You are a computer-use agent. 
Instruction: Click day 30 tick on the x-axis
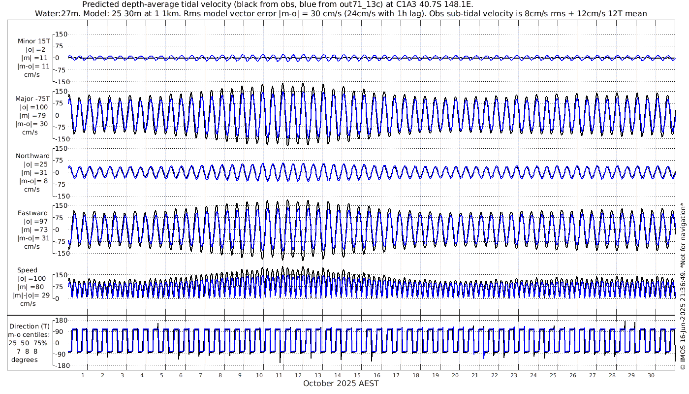click(651, 375)
